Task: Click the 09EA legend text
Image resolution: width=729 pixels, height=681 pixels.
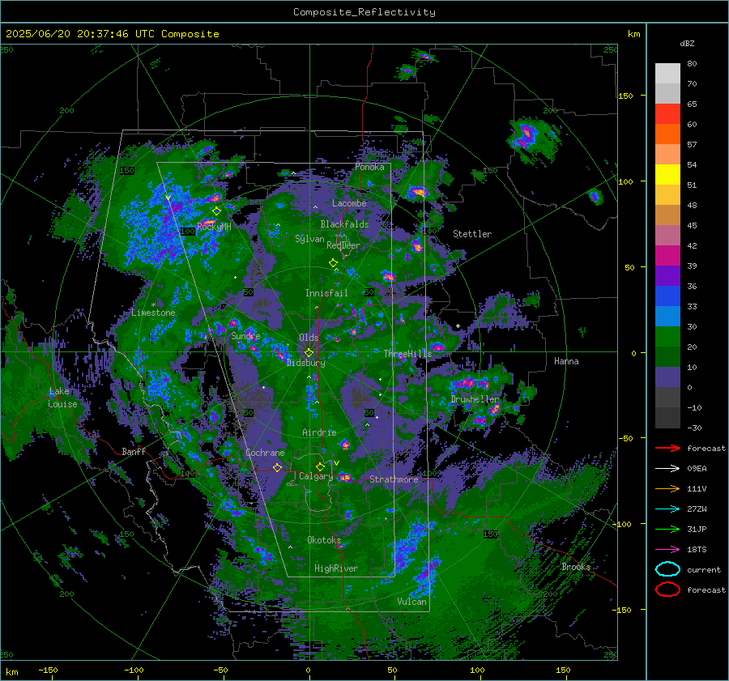Action: (x=697, y=469)
